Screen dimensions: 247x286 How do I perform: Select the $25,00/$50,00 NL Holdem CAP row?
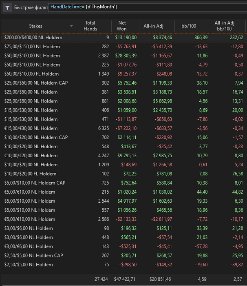tap(124, 83)
